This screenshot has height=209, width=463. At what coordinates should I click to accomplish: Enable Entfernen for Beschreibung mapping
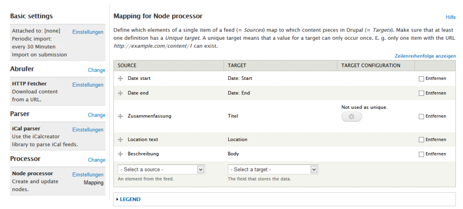[421, 154]
